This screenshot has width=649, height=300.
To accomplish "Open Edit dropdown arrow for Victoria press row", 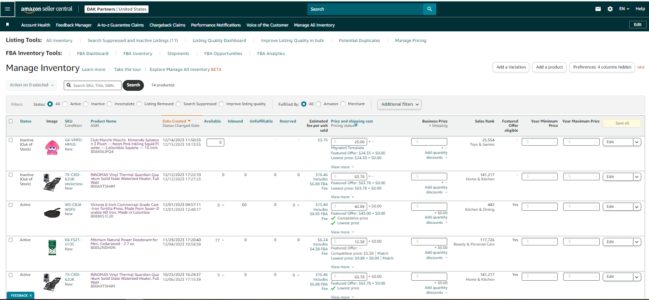I will click(637, 206).
